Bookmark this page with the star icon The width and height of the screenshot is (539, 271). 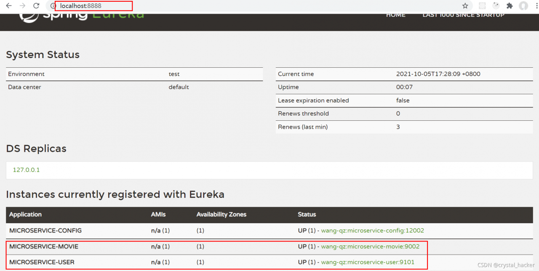click(465, 6)
